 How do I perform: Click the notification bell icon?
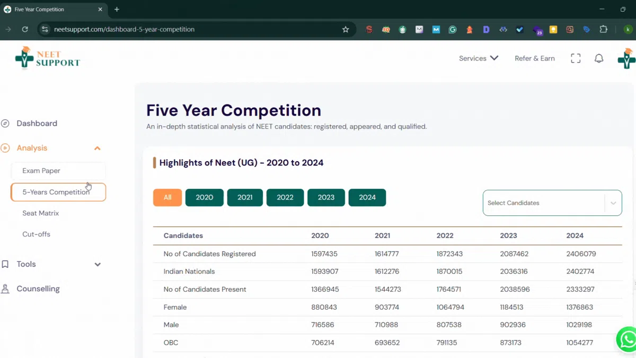click(x=599, y=58)
